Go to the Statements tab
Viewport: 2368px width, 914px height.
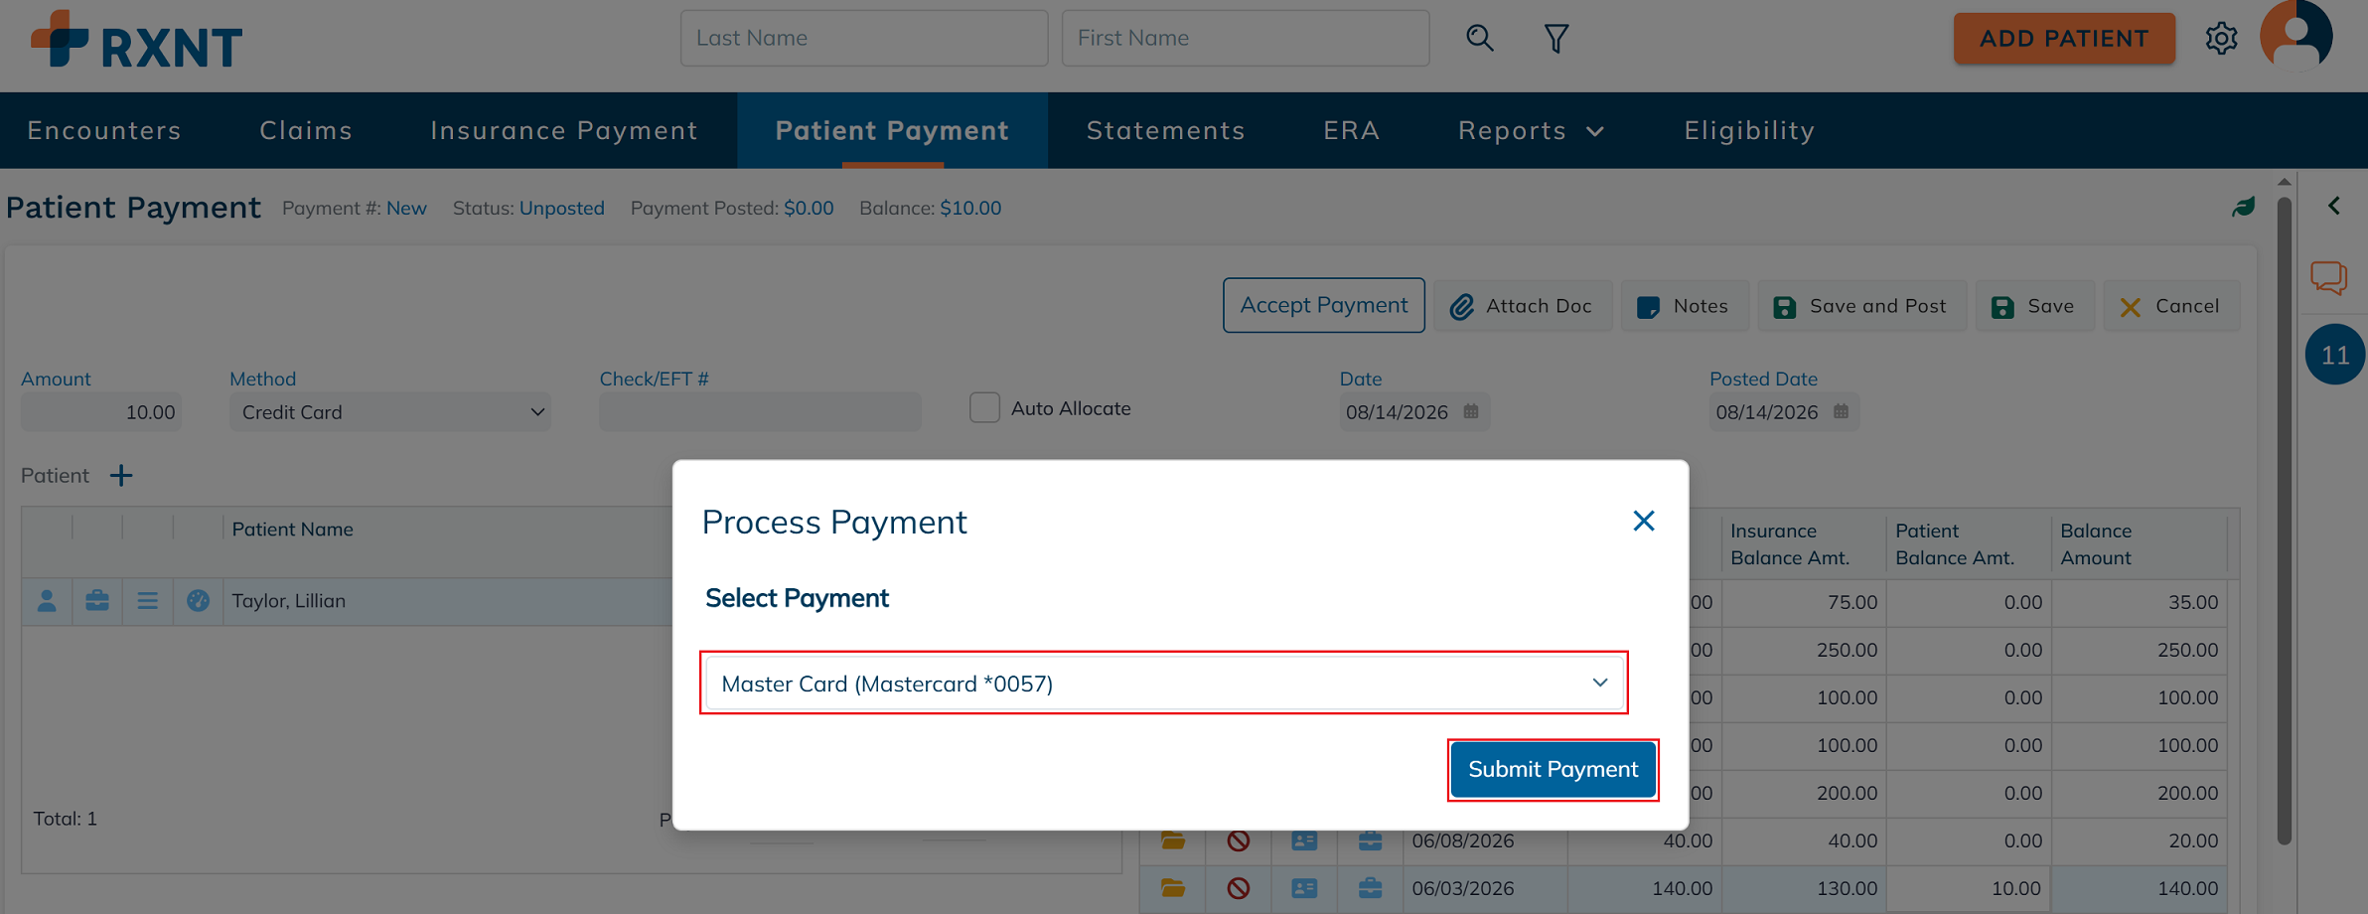pos(1165,130)
